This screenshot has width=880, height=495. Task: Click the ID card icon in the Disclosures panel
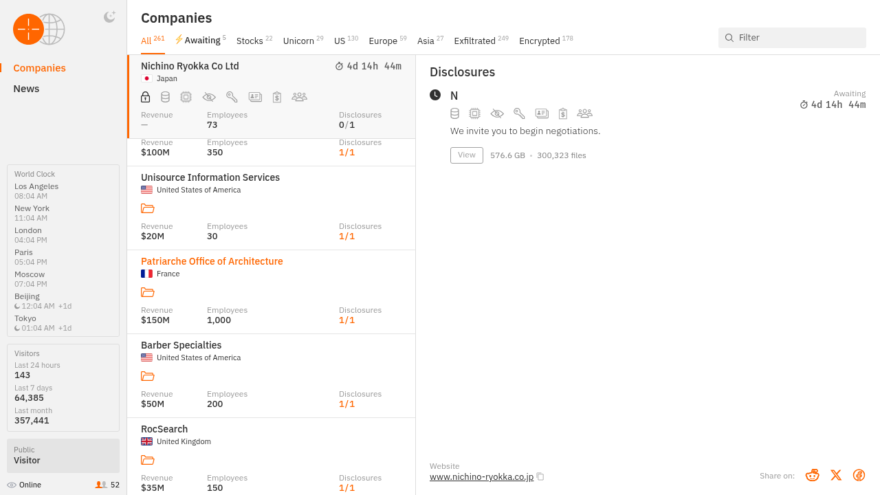click(x=542, y=113)
